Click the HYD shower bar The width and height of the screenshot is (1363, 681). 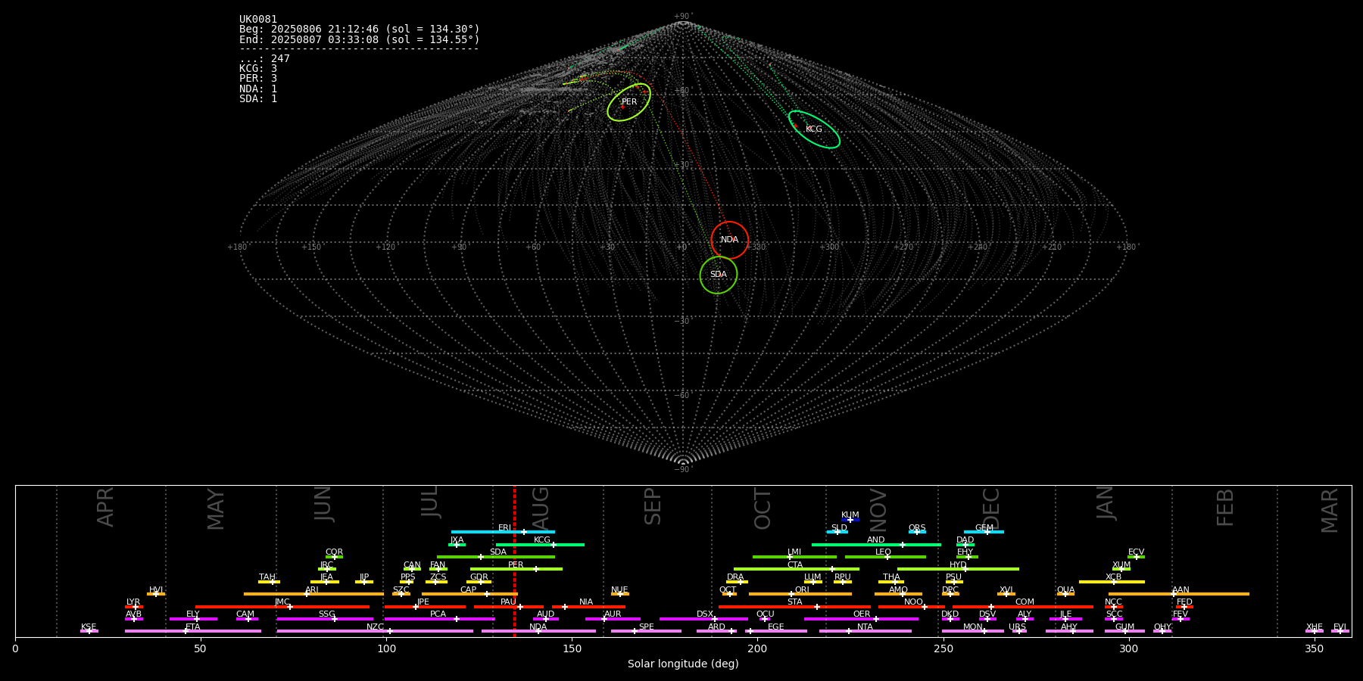click(958, 569)
